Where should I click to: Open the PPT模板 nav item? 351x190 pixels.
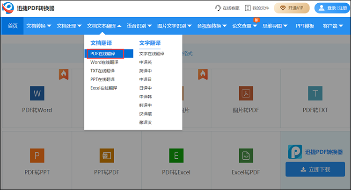pos(305,26)
